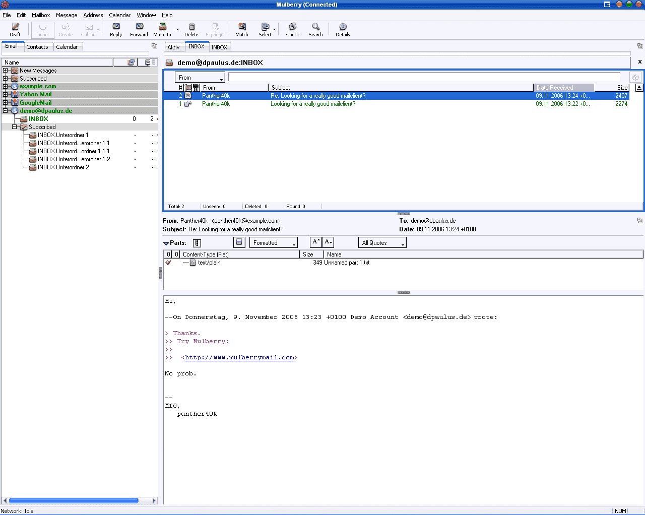The height and width of the screenshot is (515, 645).
Task: Click the quick search apply icon
Action: tap(635, 77)
